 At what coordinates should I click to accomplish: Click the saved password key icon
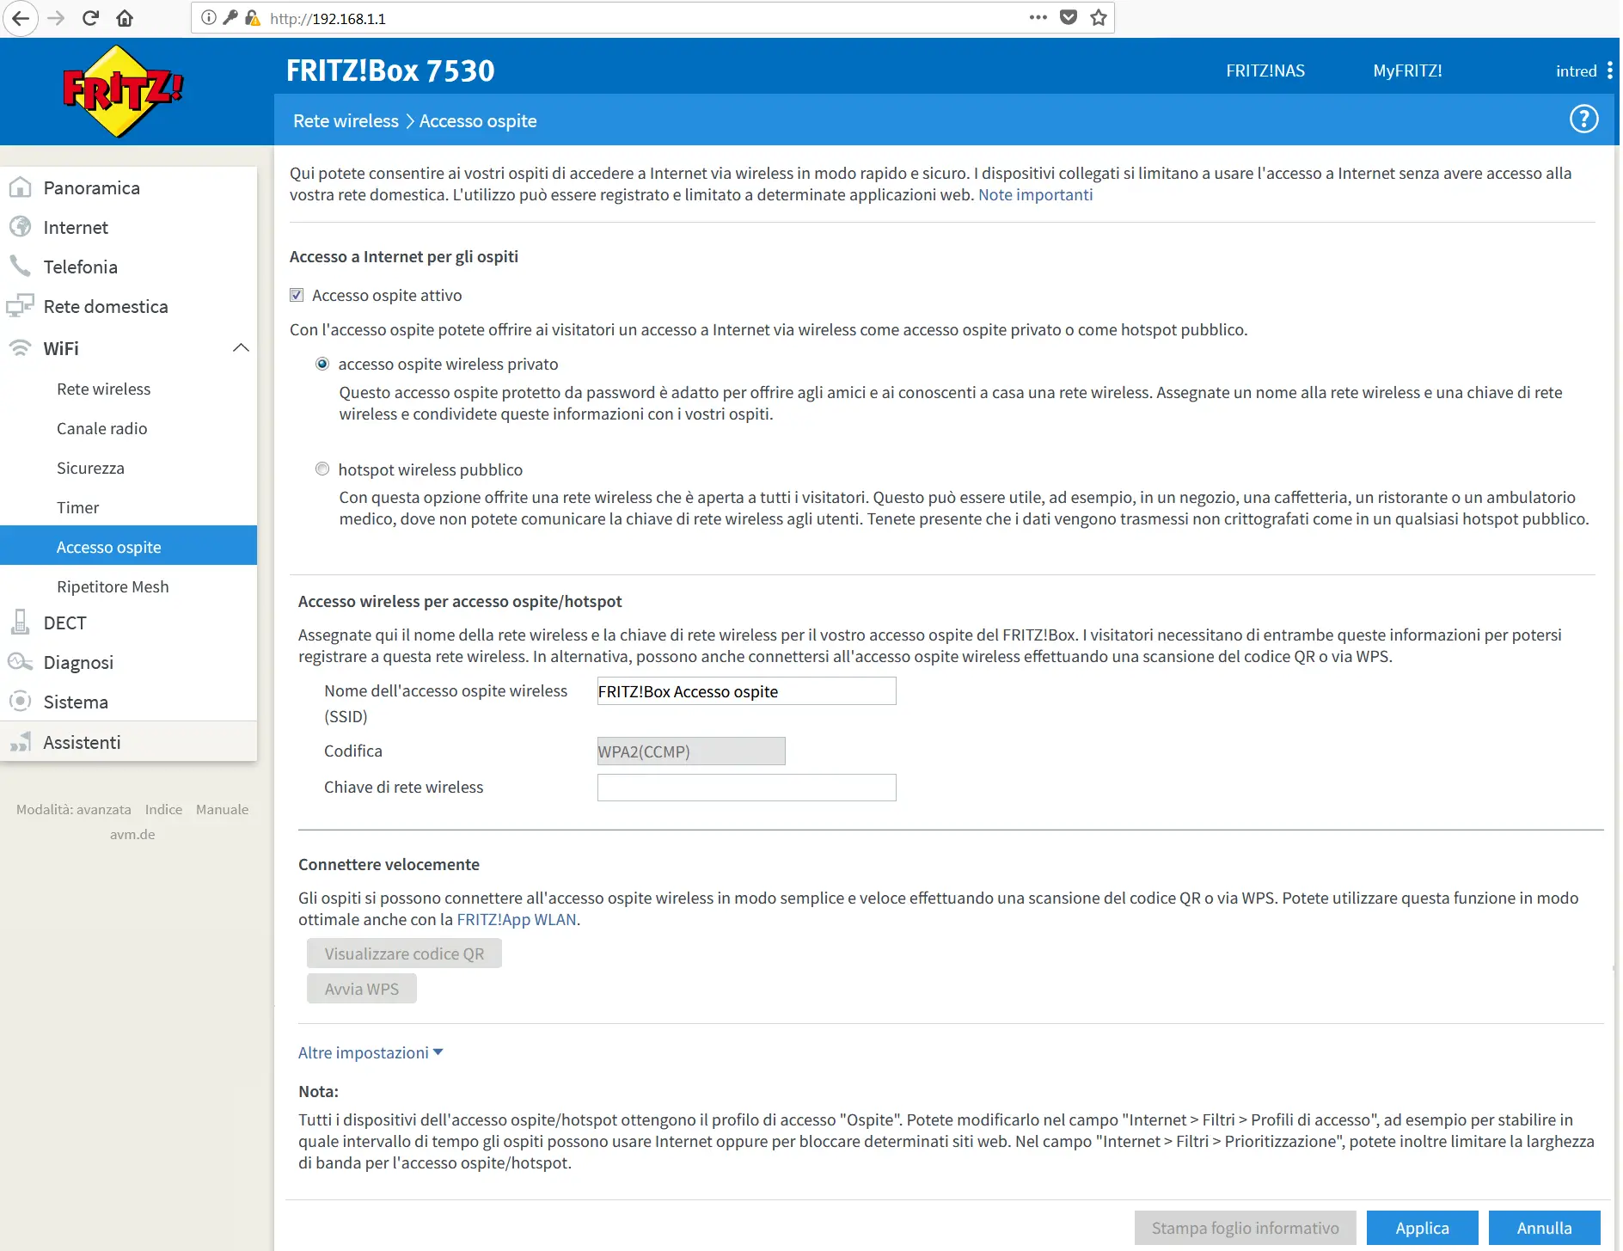[230, 18]
